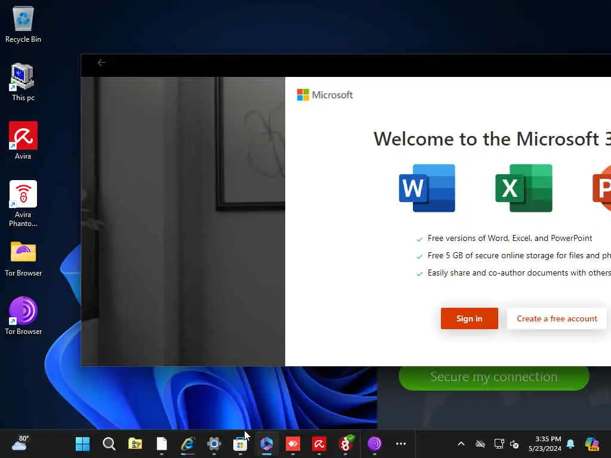Open the red taskbar icon with green checkmark

pyautogui.click(x=345, y=444)
